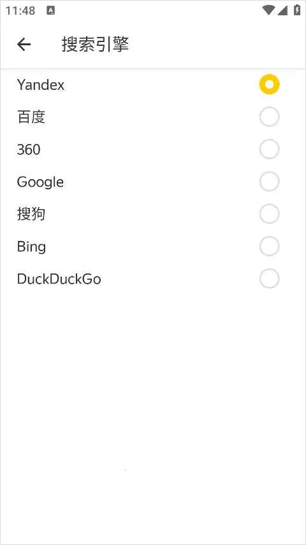Select the Yandex radio button
The height and width of the screenshot is (545, 306).
pyautogui.click(x=269, y=85)
